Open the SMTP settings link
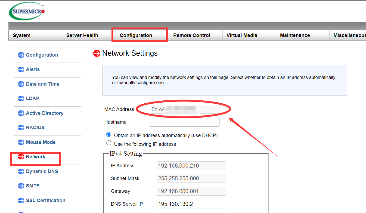This screenshot has width=366, height=213. pyautogui.click(x=33, y=186)
